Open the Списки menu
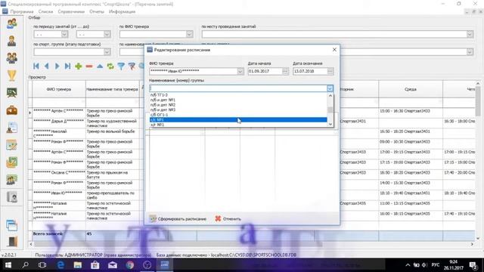 45,11
